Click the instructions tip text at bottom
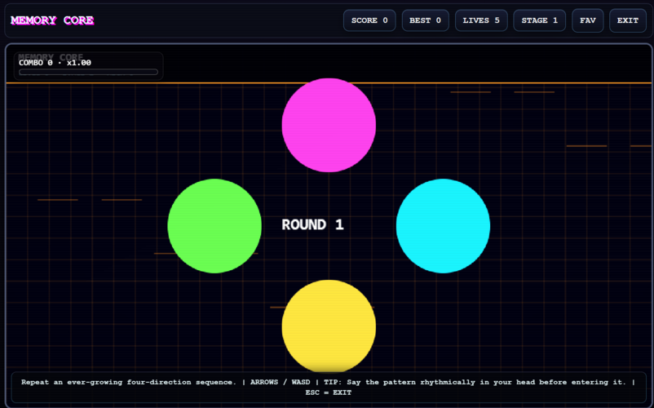The image size is (654, 408). tap(329, 387)
